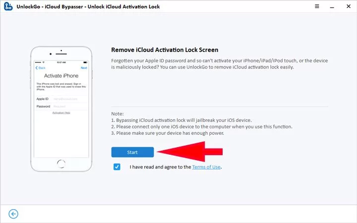Click the note 'connect only one iOS device'
The height and width of the screenshot is (223, 357).
pyautogui.click(x=202, y=126)
